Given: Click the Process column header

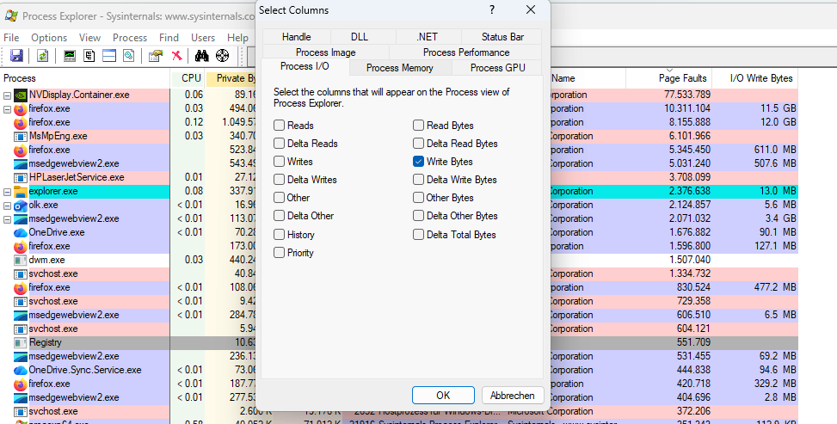Looking at the screenshot, I should coord(85,78).
